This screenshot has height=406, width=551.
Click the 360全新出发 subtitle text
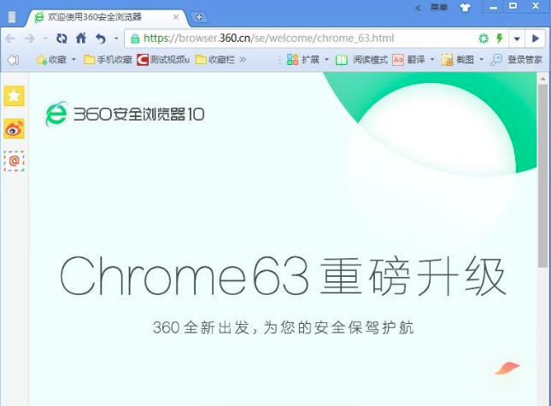click(284, 327)
